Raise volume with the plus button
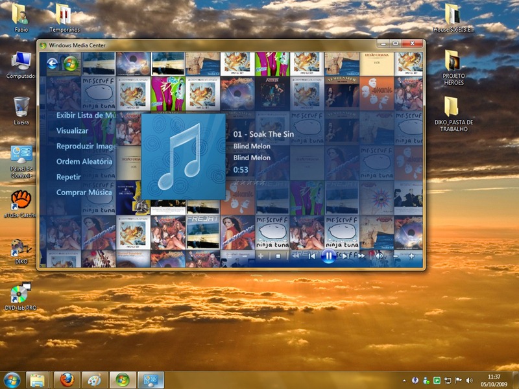 411,256
